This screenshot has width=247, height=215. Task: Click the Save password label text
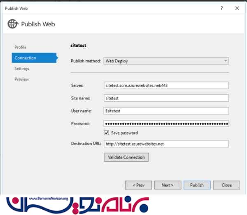pyautogui.click(x=124, y=133)
